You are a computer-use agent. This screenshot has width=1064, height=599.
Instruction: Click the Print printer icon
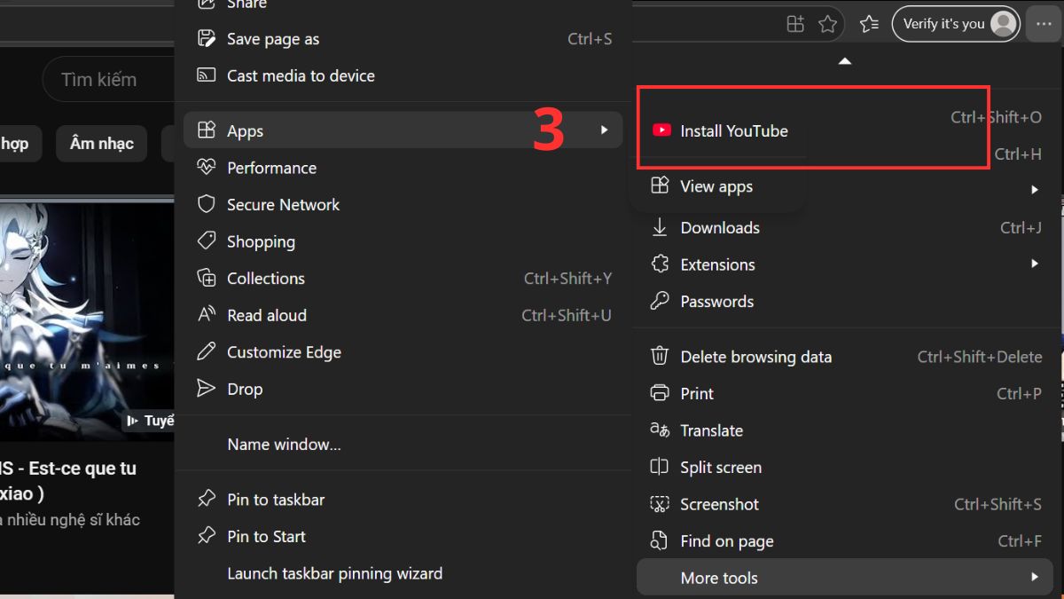pyautogui.click(x=659, y=393)
